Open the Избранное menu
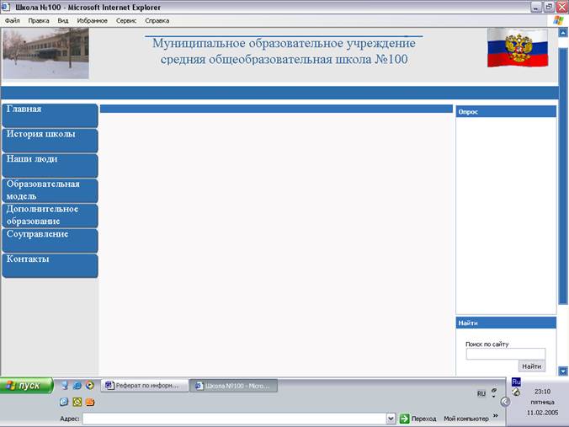Image resolution: width=569 pixels, height=427 pixels. [91, 20]
